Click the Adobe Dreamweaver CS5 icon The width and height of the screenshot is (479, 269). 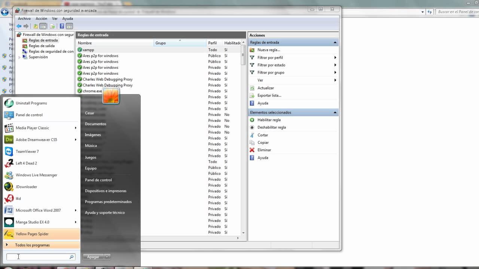(9, 140)
